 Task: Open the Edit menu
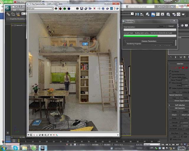[14, 10]
